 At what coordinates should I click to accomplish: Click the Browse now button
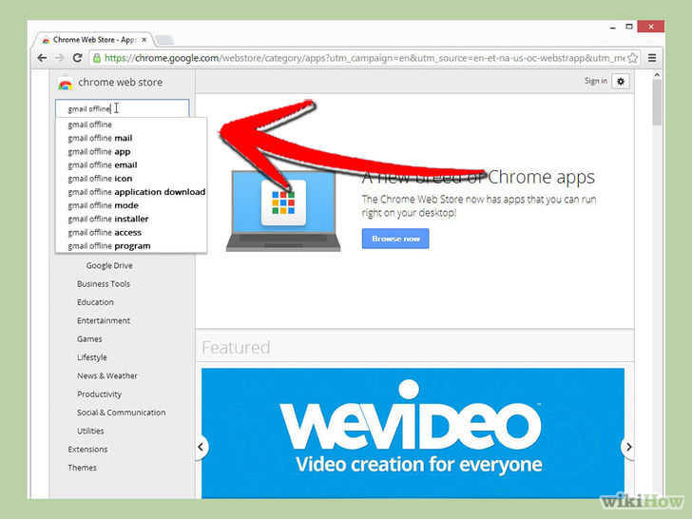click(x=395, y=239)
